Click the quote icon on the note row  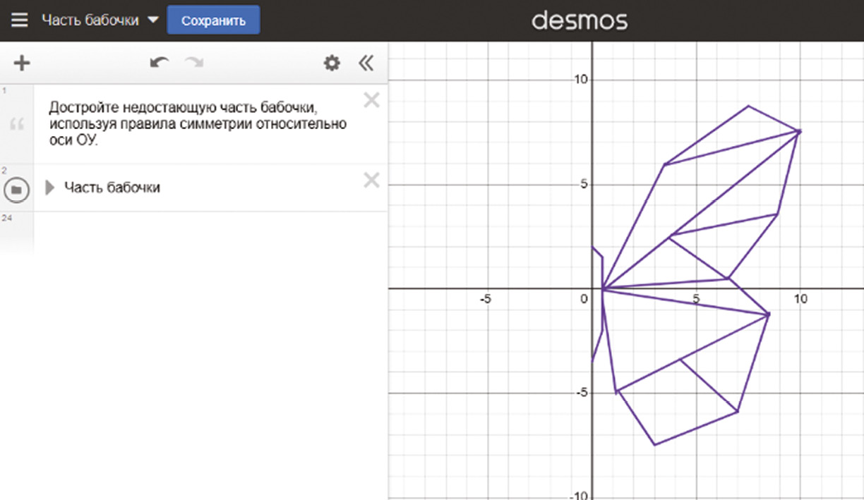[x=18, y=125]
